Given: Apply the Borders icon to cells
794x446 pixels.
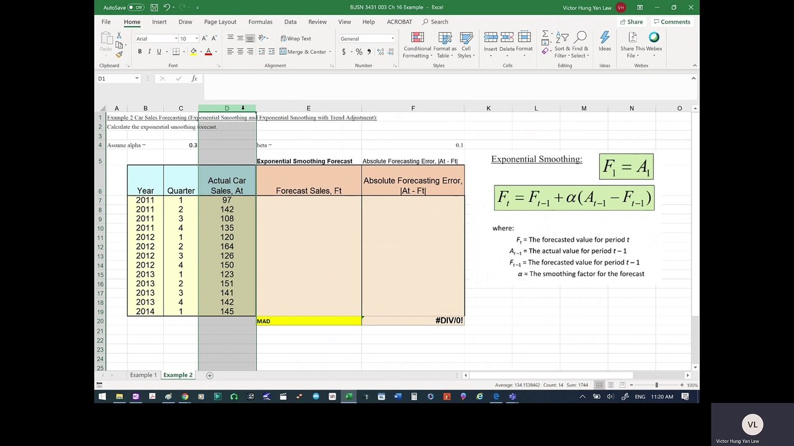Looking at the screenshot, I should point(176,52).
